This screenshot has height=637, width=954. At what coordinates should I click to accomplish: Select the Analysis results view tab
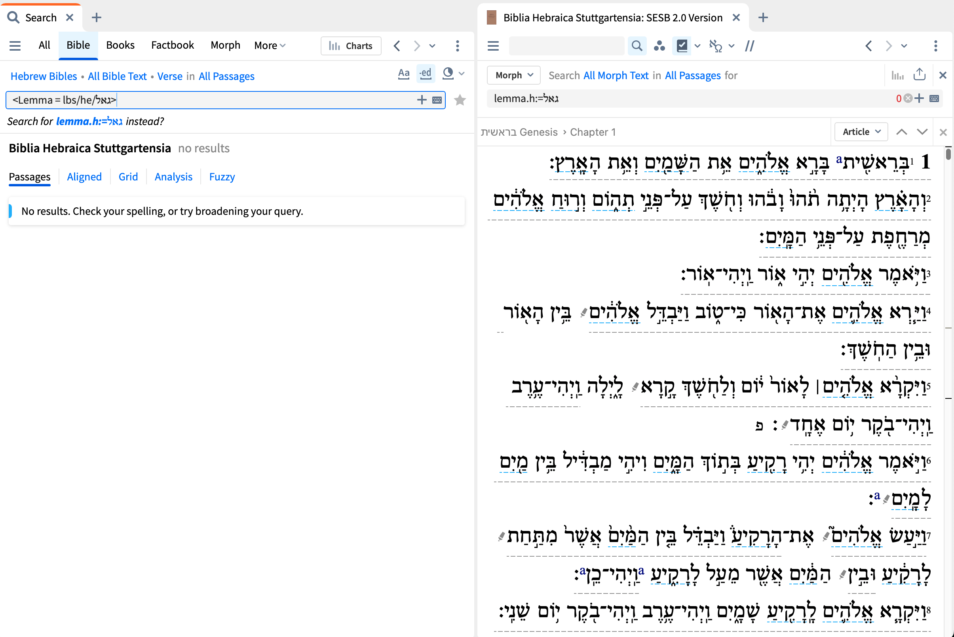(x=173, y=177)
